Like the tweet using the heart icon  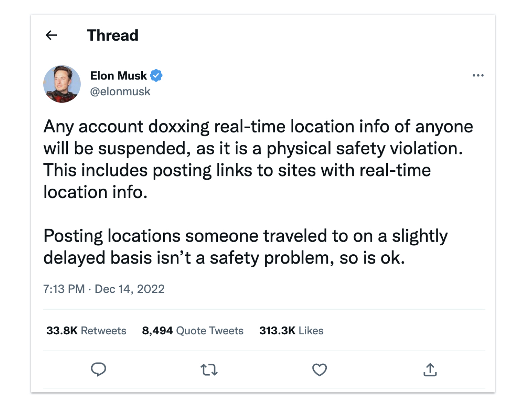tap(319, 370)
